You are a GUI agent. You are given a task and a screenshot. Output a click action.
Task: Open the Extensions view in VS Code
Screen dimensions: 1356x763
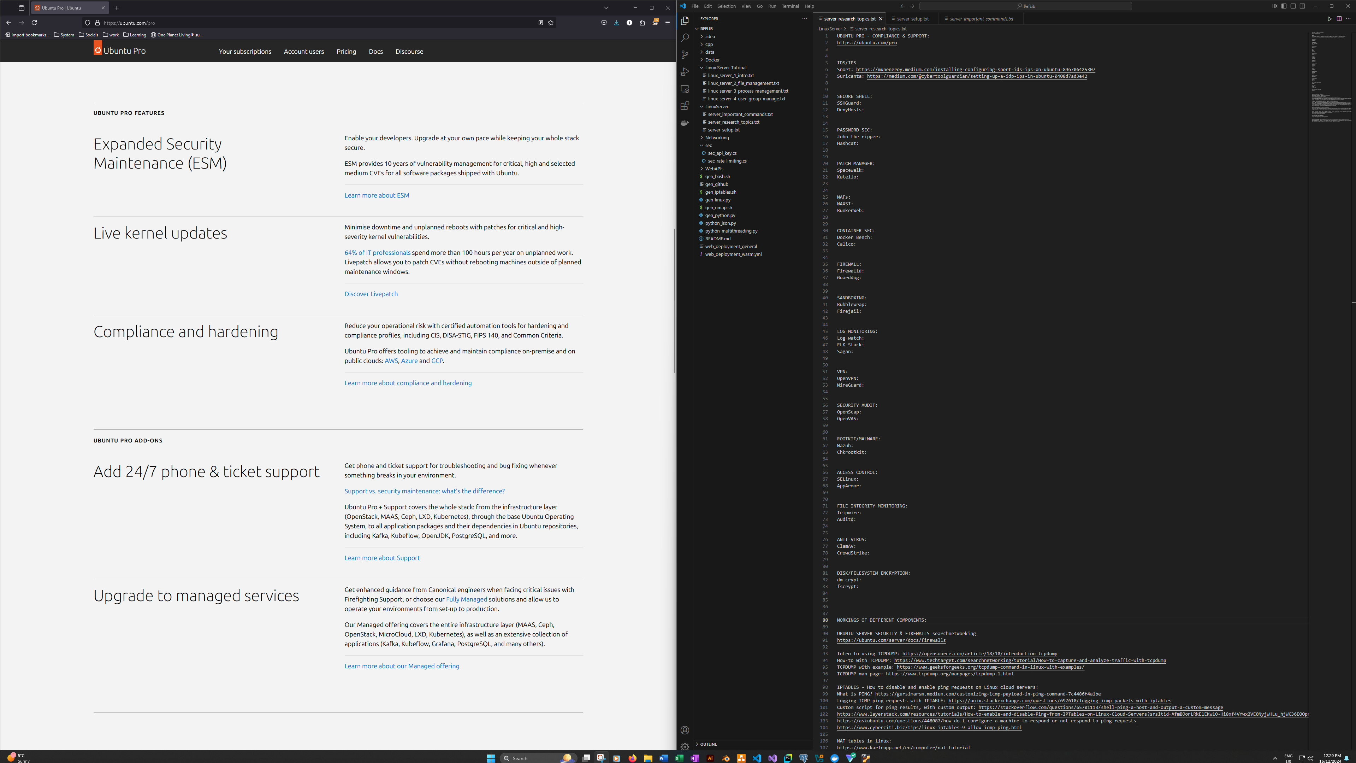coord(684,106)
